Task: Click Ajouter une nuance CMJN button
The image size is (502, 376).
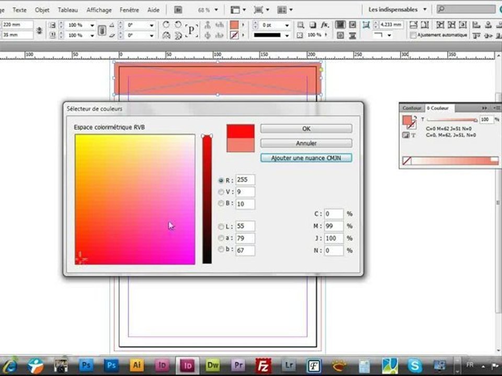Action: (306, 158)
